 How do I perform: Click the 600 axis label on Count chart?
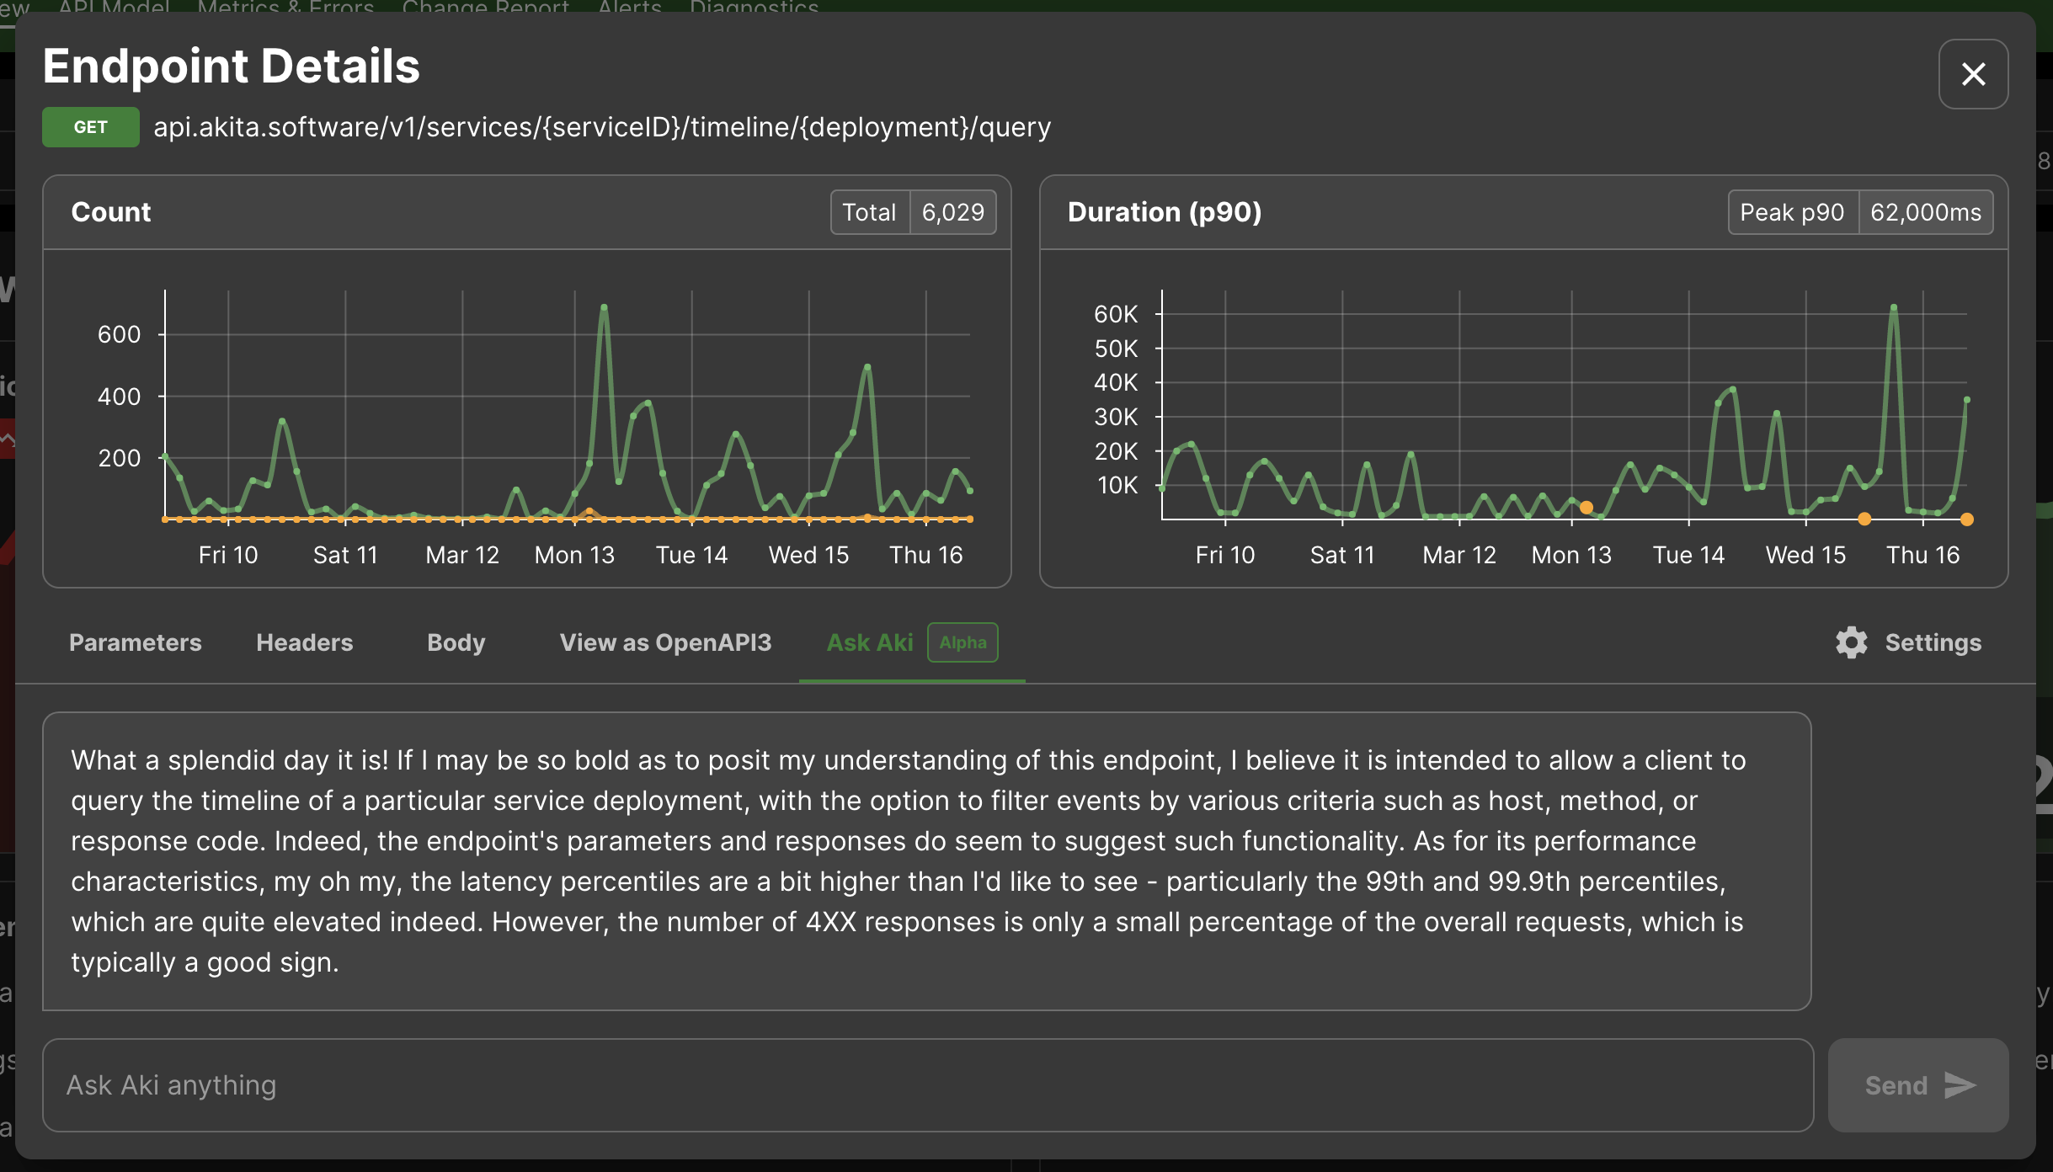pos(119,334)
